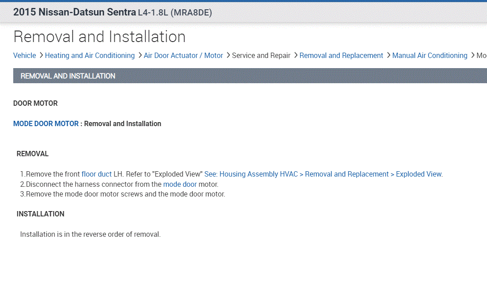The width and height of the screenshot is (487, 285).
Task: Go to Manual Air Conditioning breadcrumb
Action: (x=430, y=55)
